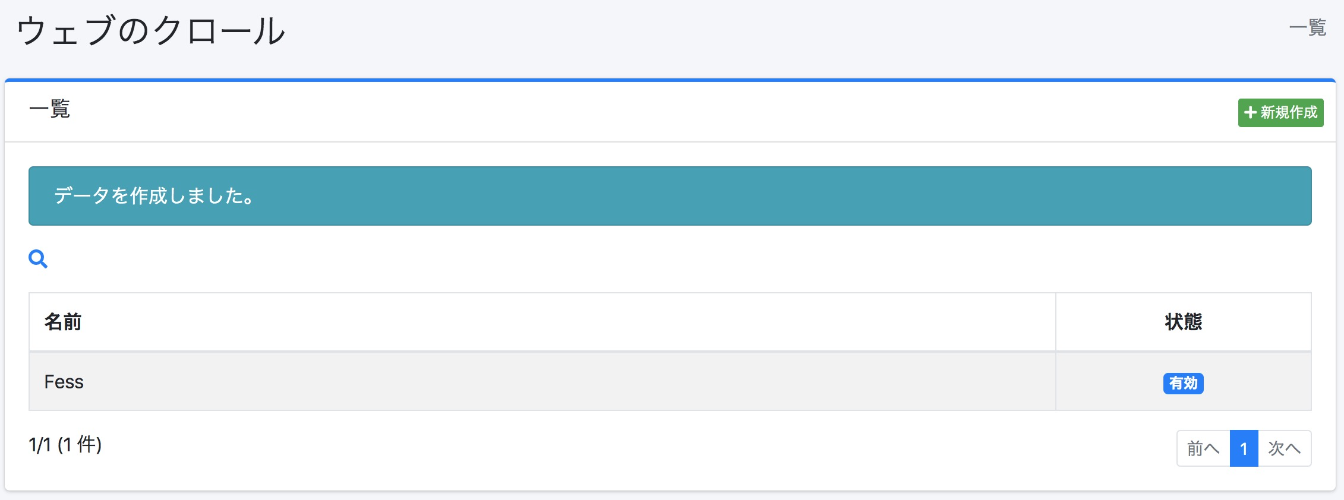
Task: Go to next page with 次へ
Action: (x=1284, y=448)
